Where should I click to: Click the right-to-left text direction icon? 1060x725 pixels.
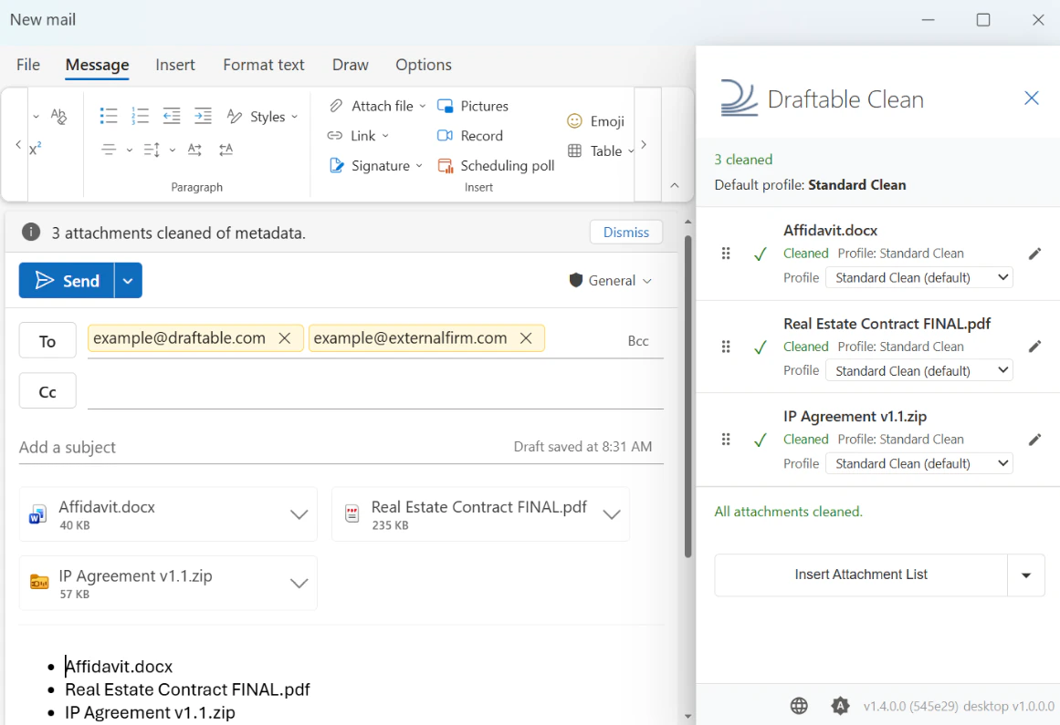click(226, 150)
